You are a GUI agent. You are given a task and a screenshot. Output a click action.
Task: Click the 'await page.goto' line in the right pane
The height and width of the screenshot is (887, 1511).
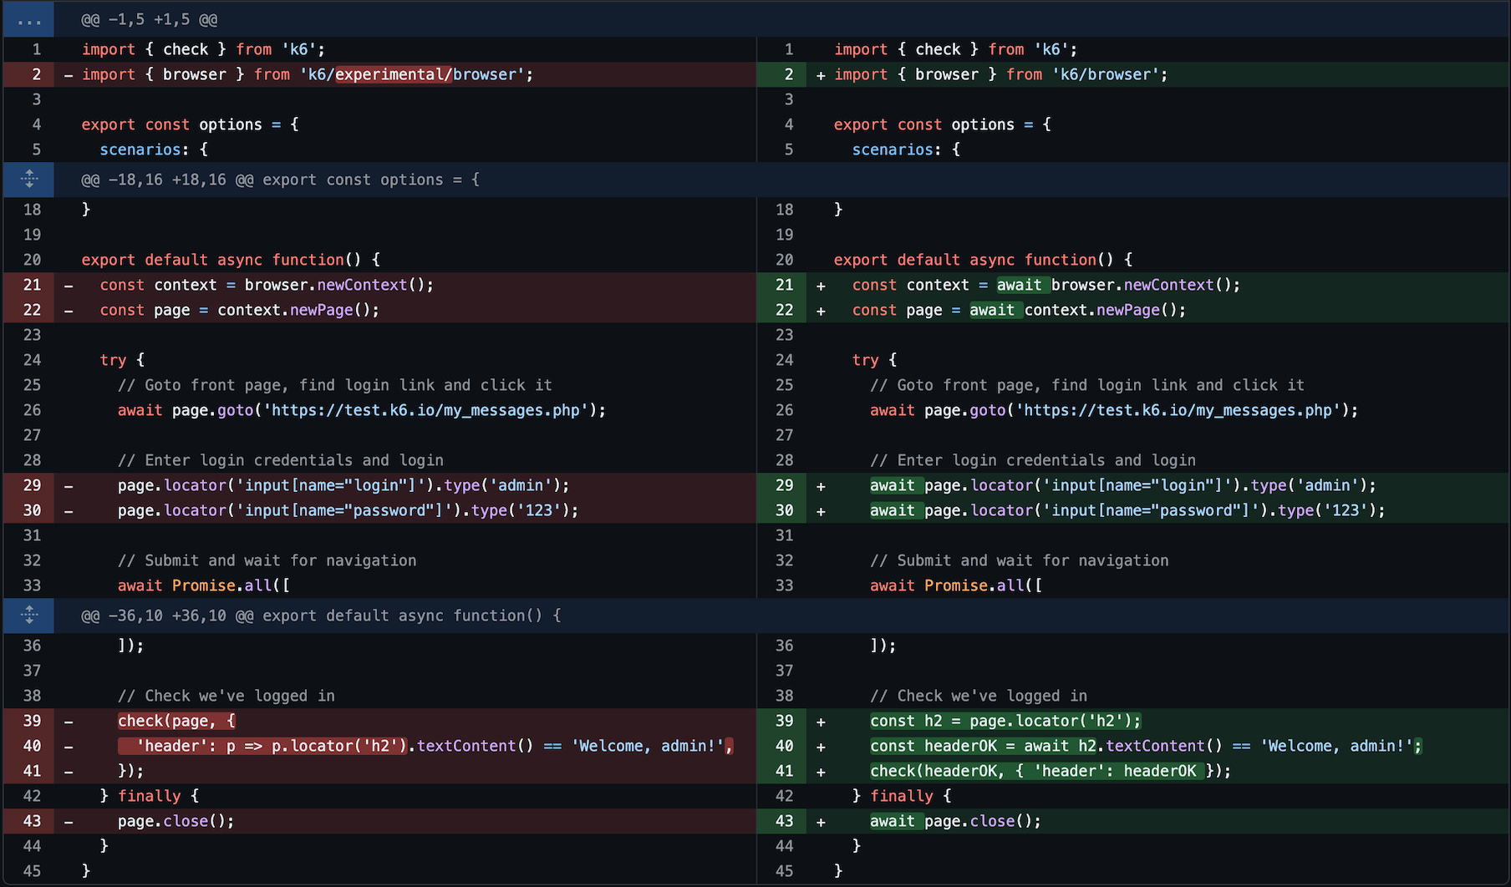pos(1112,410)
